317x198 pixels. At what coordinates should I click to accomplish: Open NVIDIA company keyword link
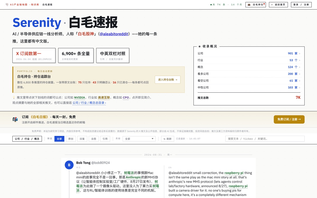coord(80,97)
